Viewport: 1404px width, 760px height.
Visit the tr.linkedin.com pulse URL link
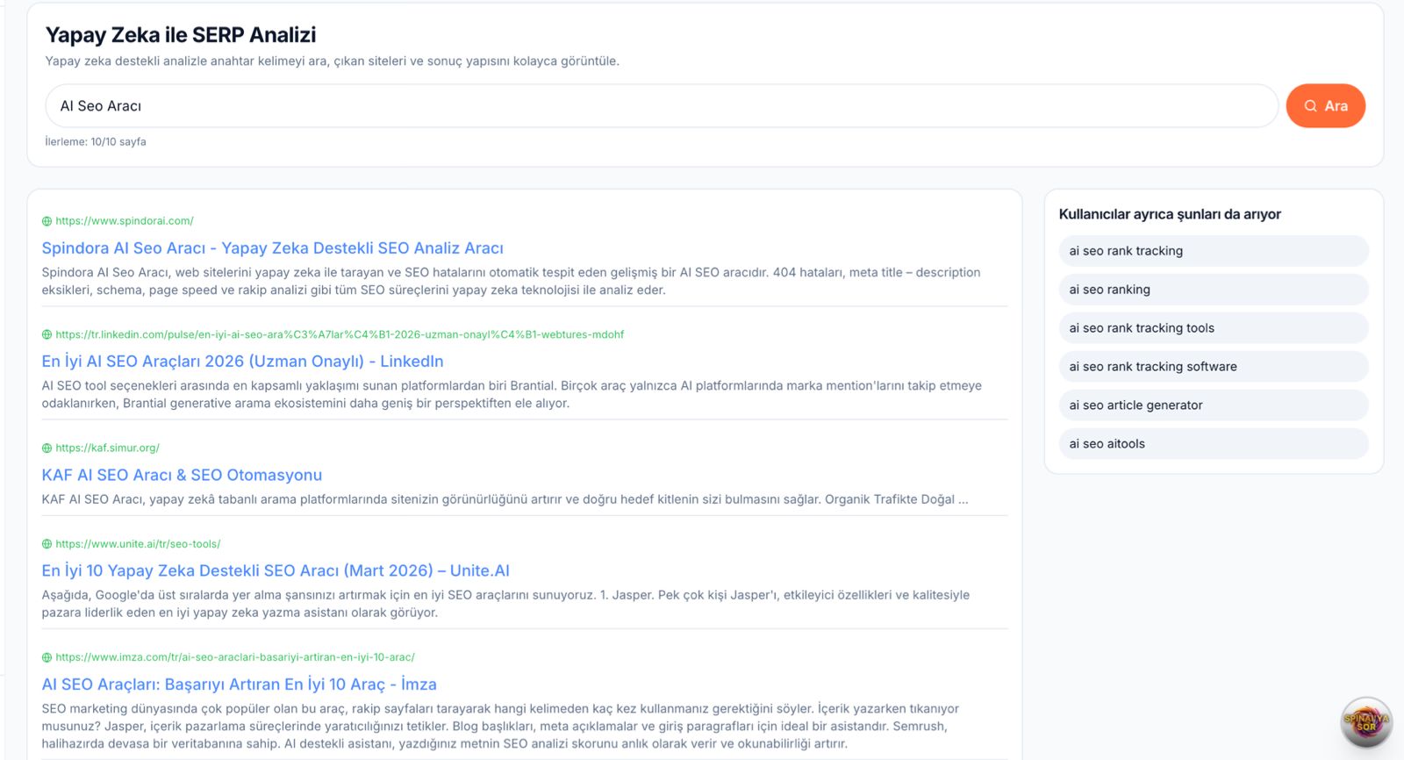pyautogui.click(x=340, y=334)
